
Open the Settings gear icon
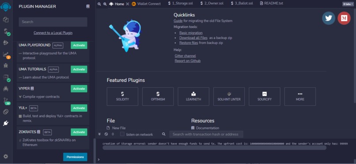(x=6, y=156)
